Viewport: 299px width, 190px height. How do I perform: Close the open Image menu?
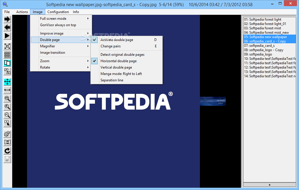(37, 12)
